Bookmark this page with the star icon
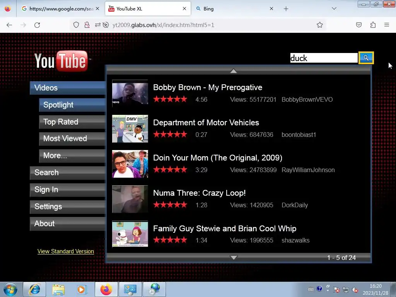The image size is (396, 297). pyautogui.click(x=320, y=25)
